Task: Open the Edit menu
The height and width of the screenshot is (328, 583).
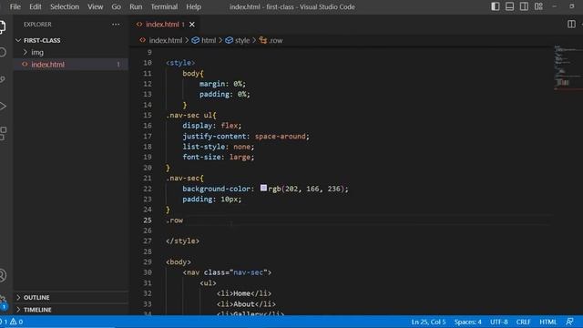Action: [36, 6]
